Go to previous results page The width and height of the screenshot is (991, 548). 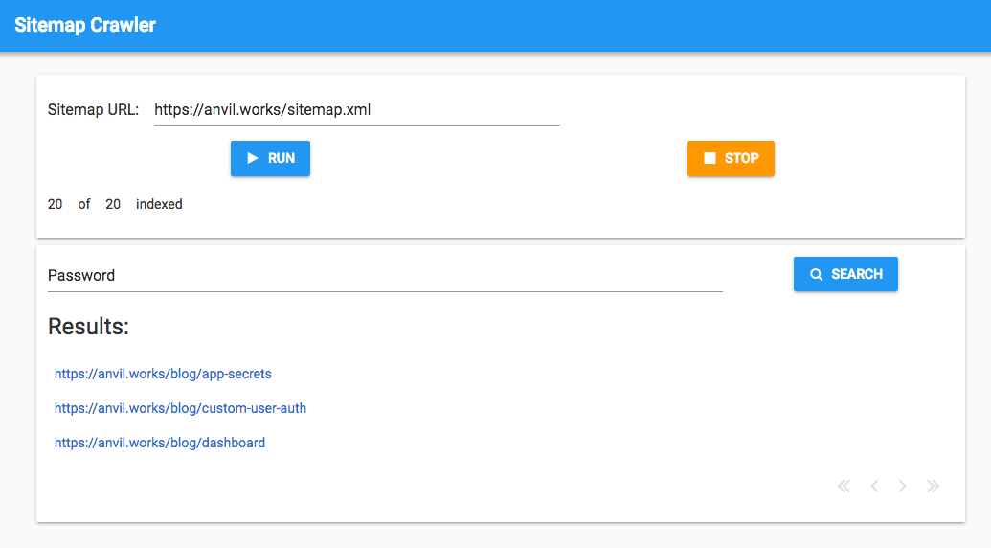point(874,487)
